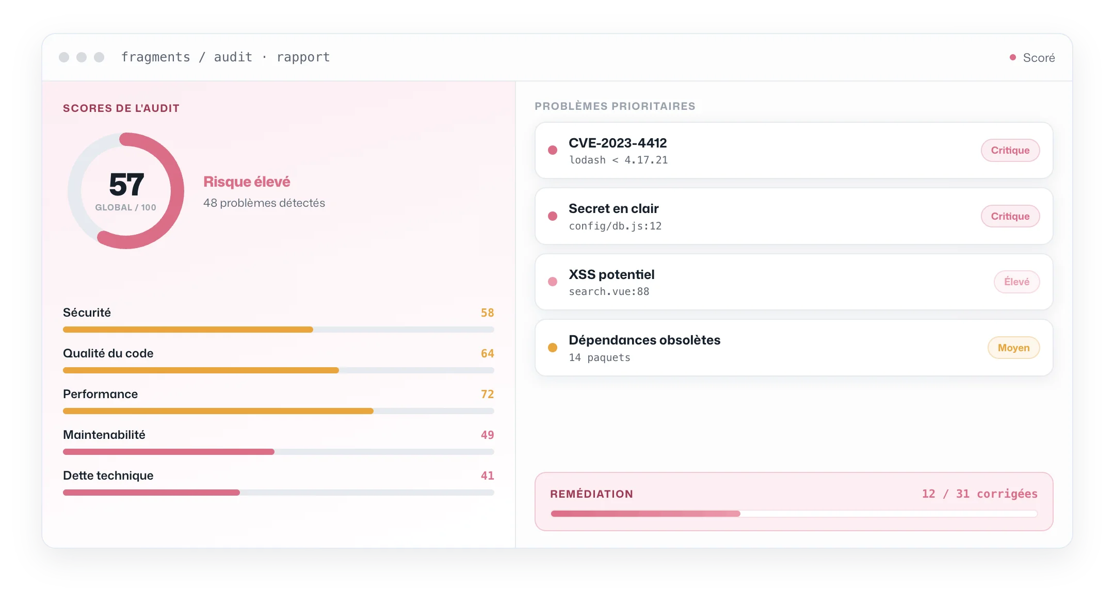Click the Remédiation progress bar

[x=794, y=514]
